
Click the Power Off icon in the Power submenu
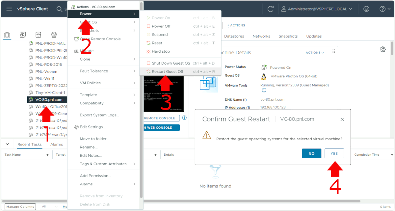coord(148,26)
